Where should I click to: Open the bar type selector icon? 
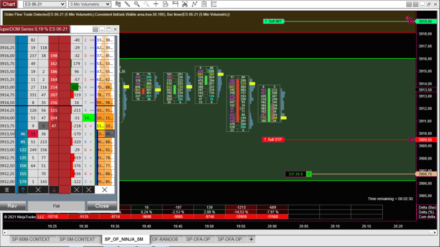coord(118,4)
